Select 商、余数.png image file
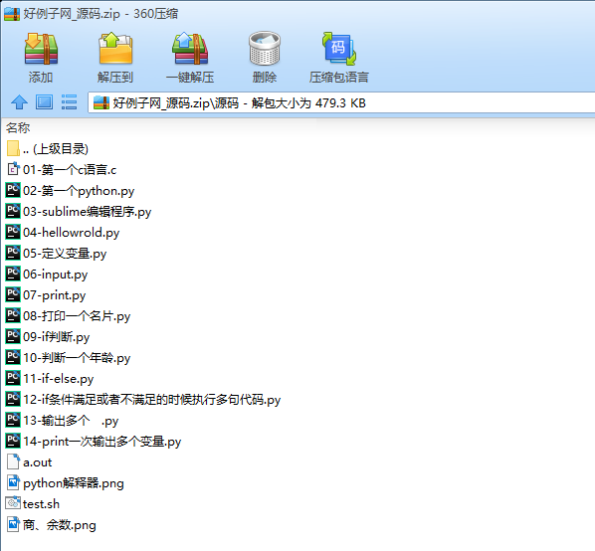595x551 pixels. [51, 525]
